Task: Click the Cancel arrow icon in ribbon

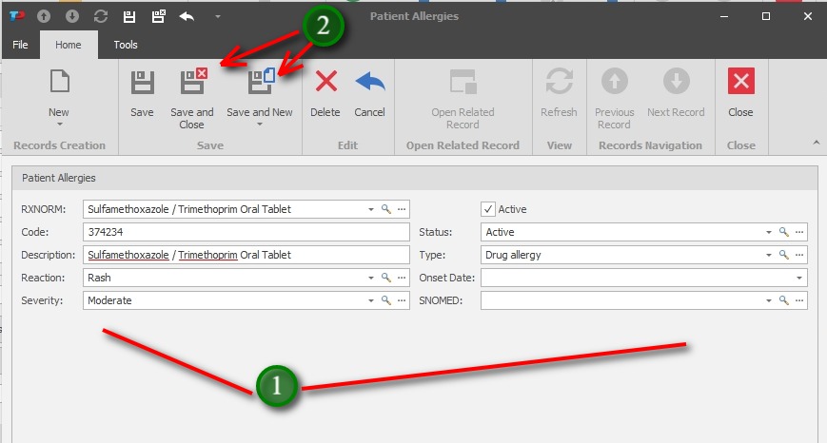Action: [369, 84]
